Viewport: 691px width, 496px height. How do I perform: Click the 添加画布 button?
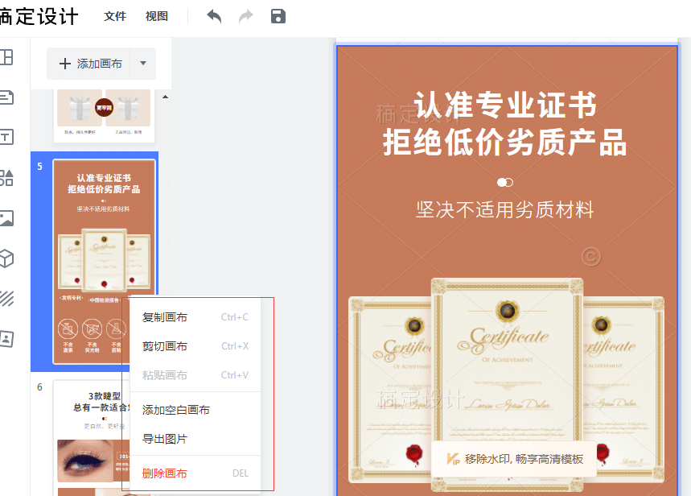click(x=88, y=64)
